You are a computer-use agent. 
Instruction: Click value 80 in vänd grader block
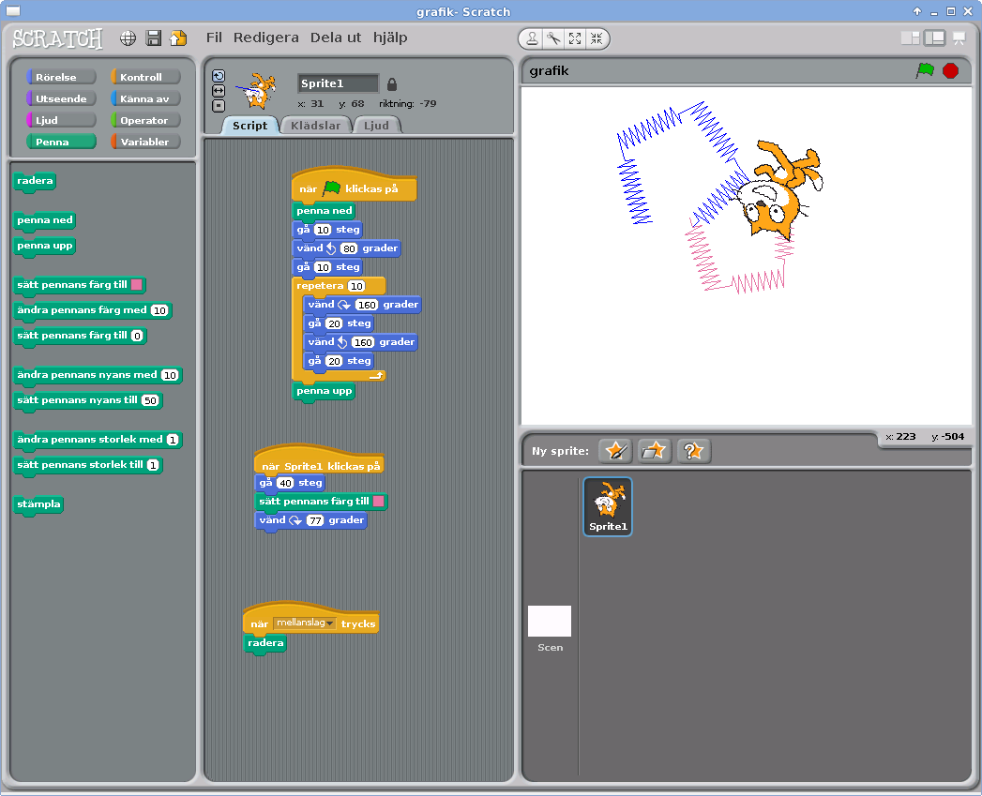349,248
